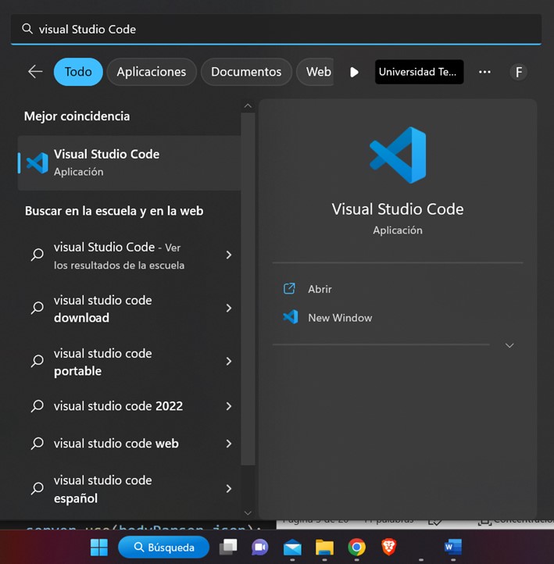Click the search icon beside 'Ver los resultados de la escuela'

click(x=38, y=255)
